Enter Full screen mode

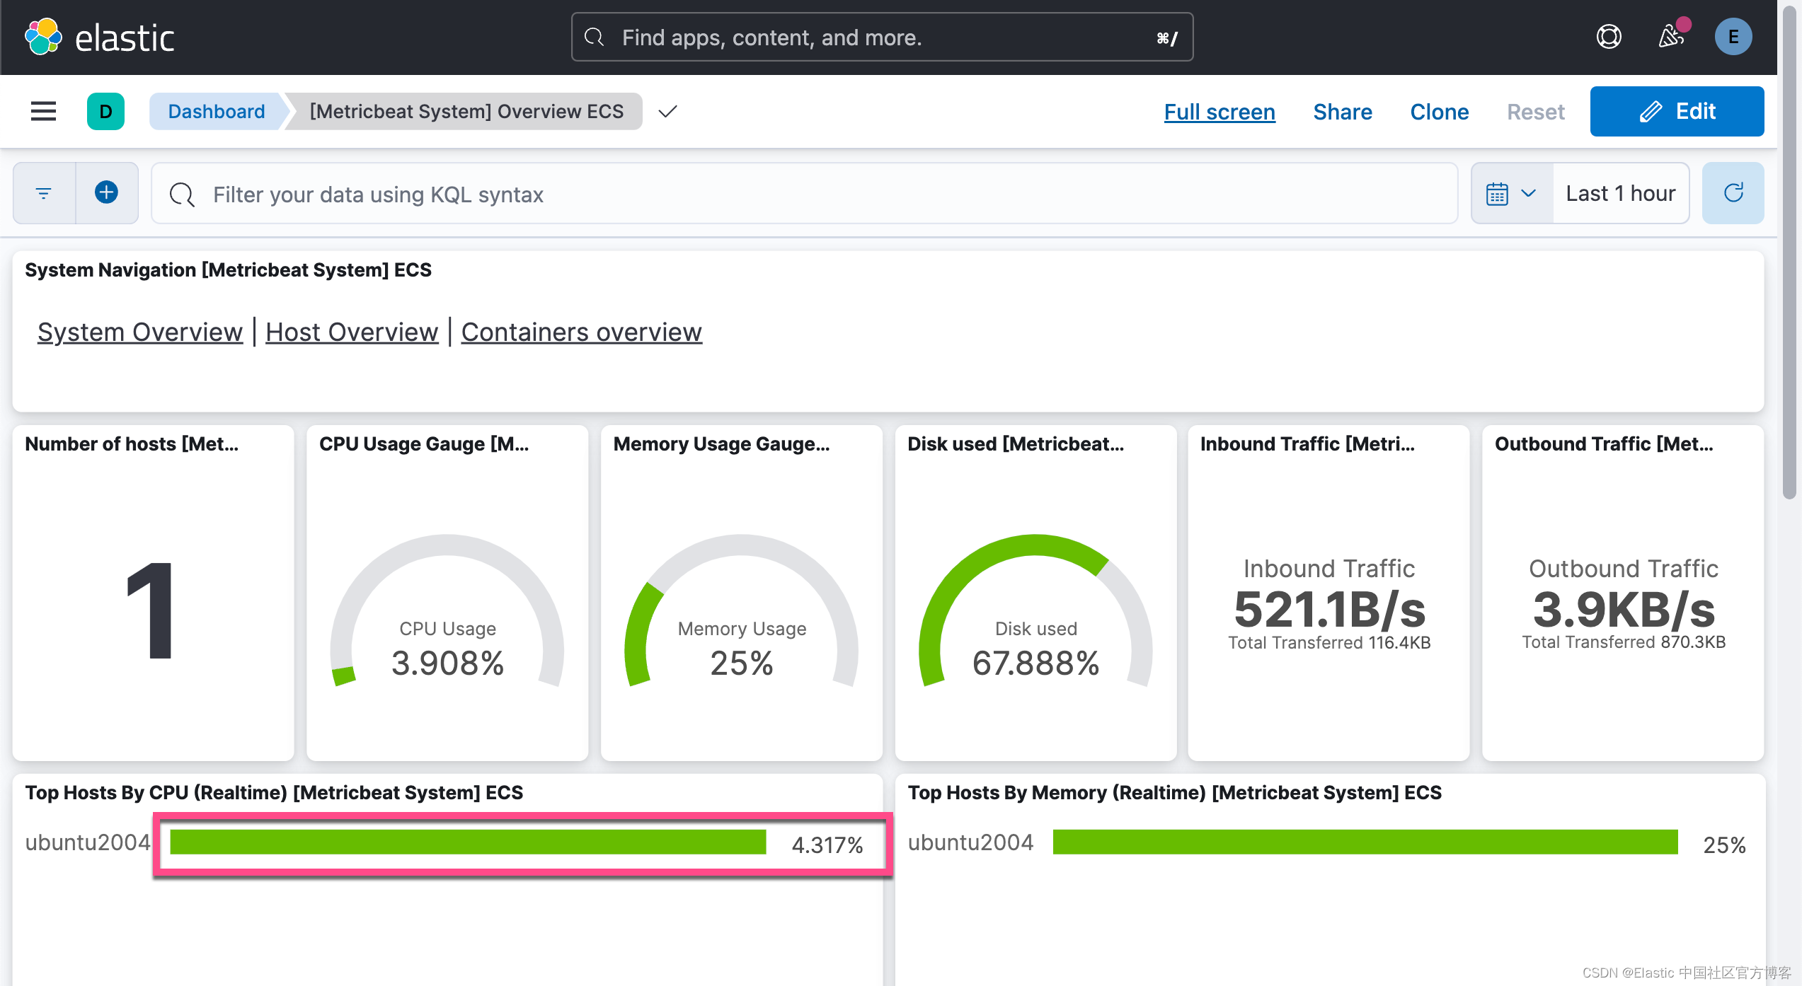(1219, 111)
